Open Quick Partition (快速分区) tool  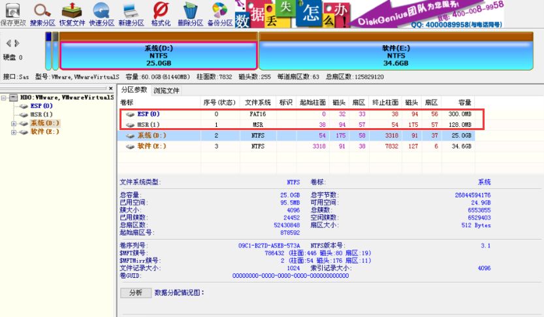102,14
